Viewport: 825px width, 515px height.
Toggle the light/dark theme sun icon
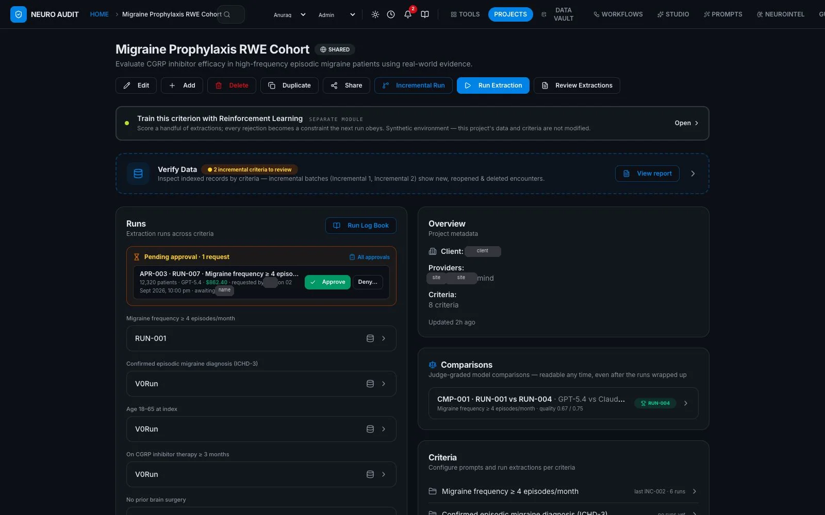pos(375,14)
